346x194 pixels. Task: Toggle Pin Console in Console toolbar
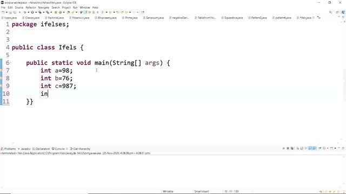click(x=320, y=149)
